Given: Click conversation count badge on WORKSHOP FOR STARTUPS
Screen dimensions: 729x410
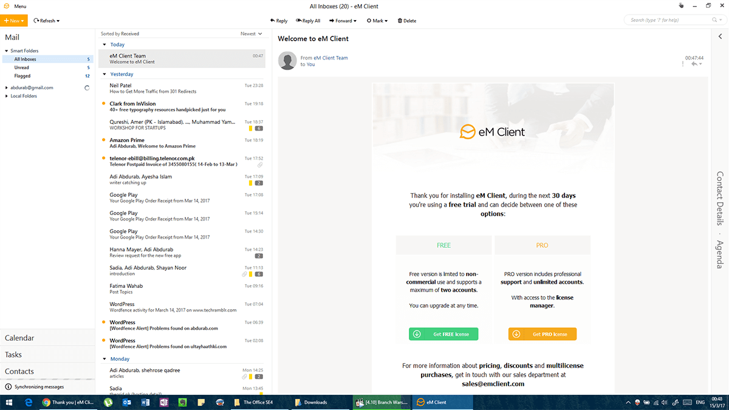Looking at the screenshot, I should [x=259, y=128].
